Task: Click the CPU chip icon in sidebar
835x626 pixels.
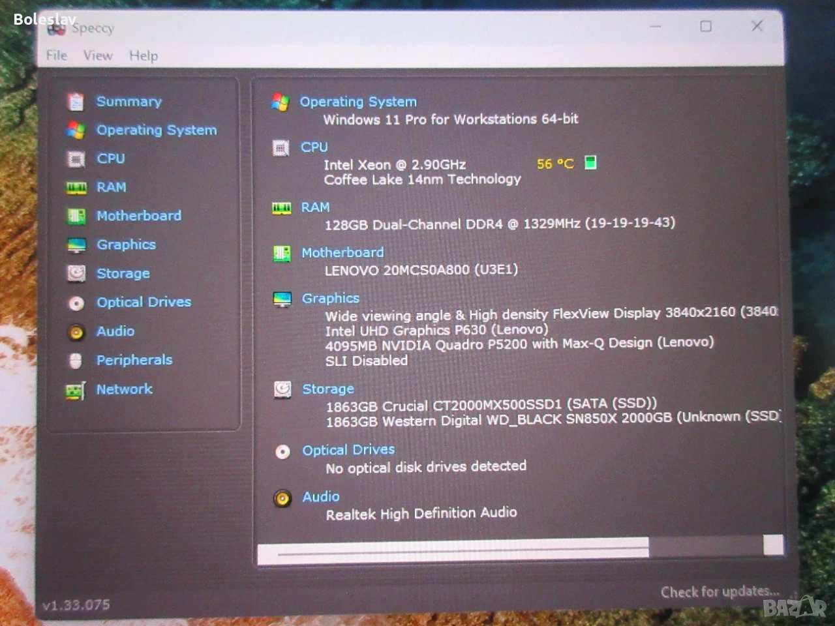Action: point(76,159)
